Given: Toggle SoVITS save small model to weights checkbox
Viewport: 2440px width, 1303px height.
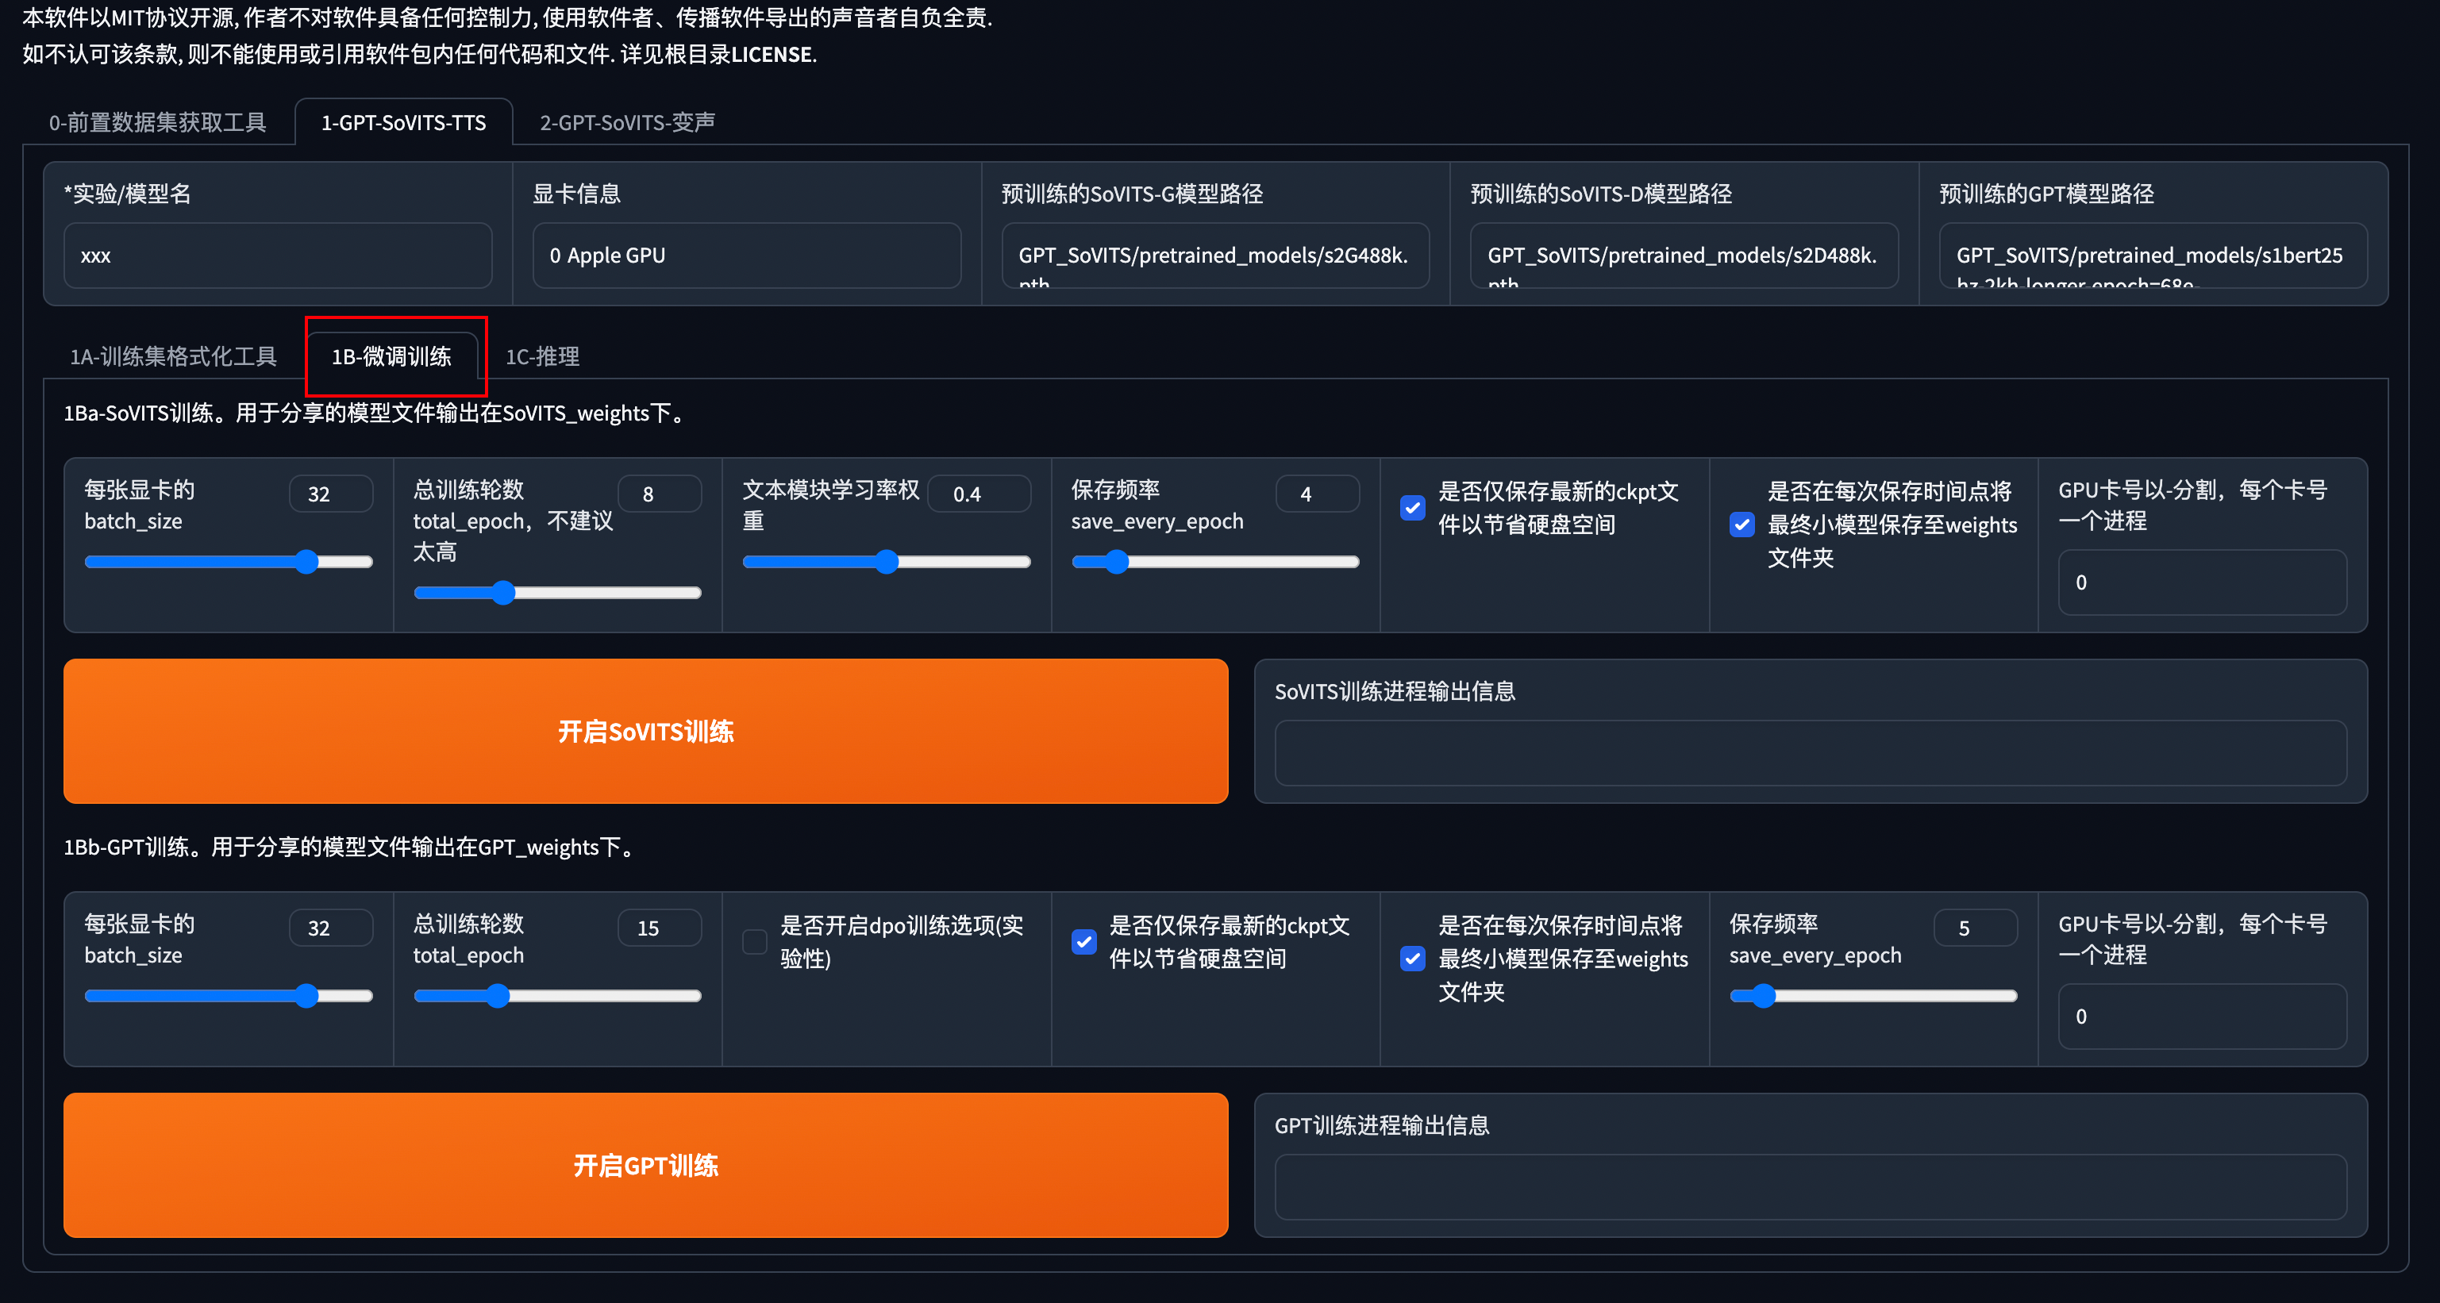Looking at the screenshot, I should [x=1741, y=525].
